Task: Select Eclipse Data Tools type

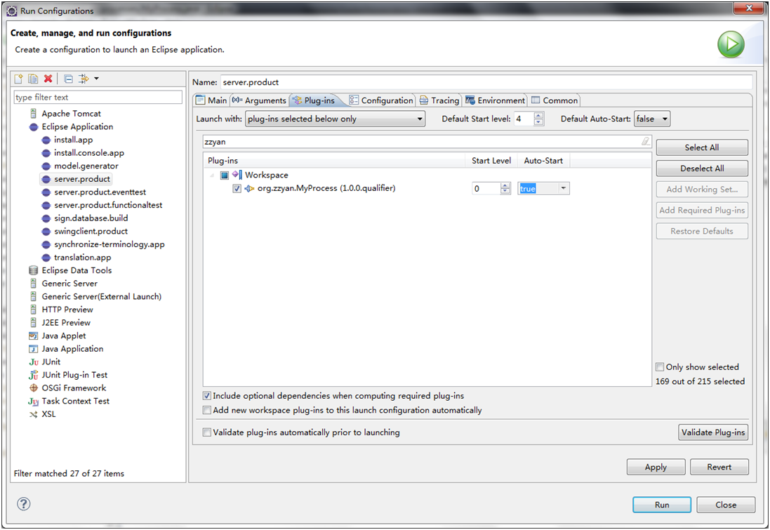Action: tap(77, 270)
